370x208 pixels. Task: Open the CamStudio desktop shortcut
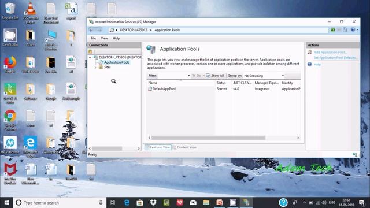coord(10,38)
